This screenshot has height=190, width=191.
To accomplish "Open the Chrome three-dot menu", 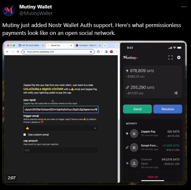I will 117,52.
